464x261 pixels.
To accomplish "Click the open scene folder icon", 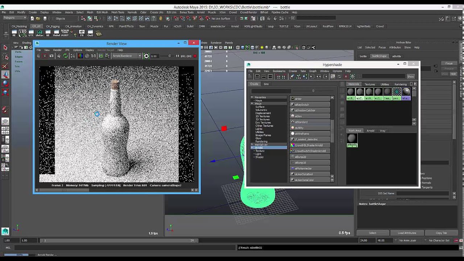I will 39,18.
